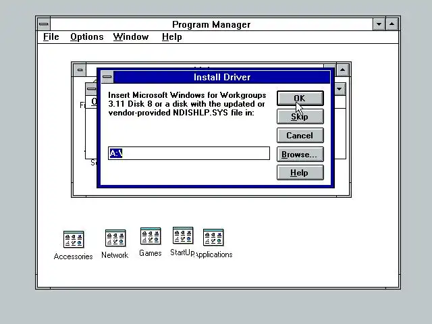The height and width of the screenshot is (324, 432).
Task: Open the Help menu in Program Manager
Action: tap(172, 37)
